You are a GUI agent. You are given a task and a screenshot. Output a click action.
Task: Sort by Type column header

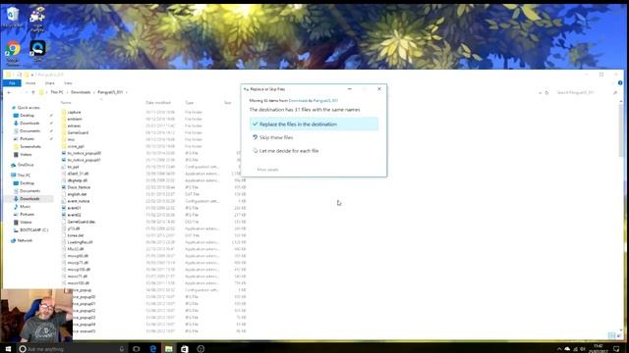(190, 103)
